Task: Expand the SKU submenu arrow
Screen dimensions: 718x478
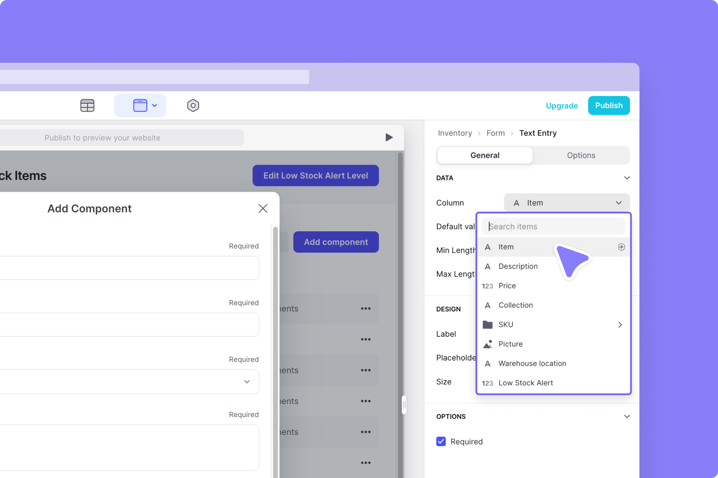Action: 620,325
